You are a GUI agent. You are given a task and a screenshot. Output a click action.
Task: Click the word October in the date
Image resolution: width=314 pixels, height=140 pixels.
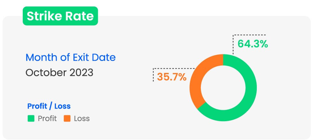point(46,72)
